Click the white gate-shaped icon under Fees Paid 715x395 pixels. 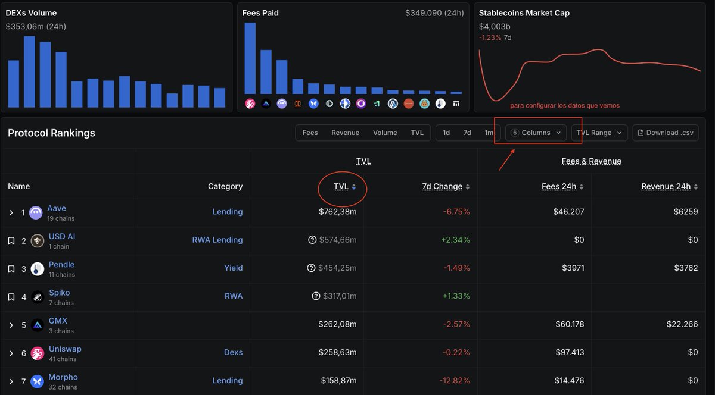tap(456, 104)
